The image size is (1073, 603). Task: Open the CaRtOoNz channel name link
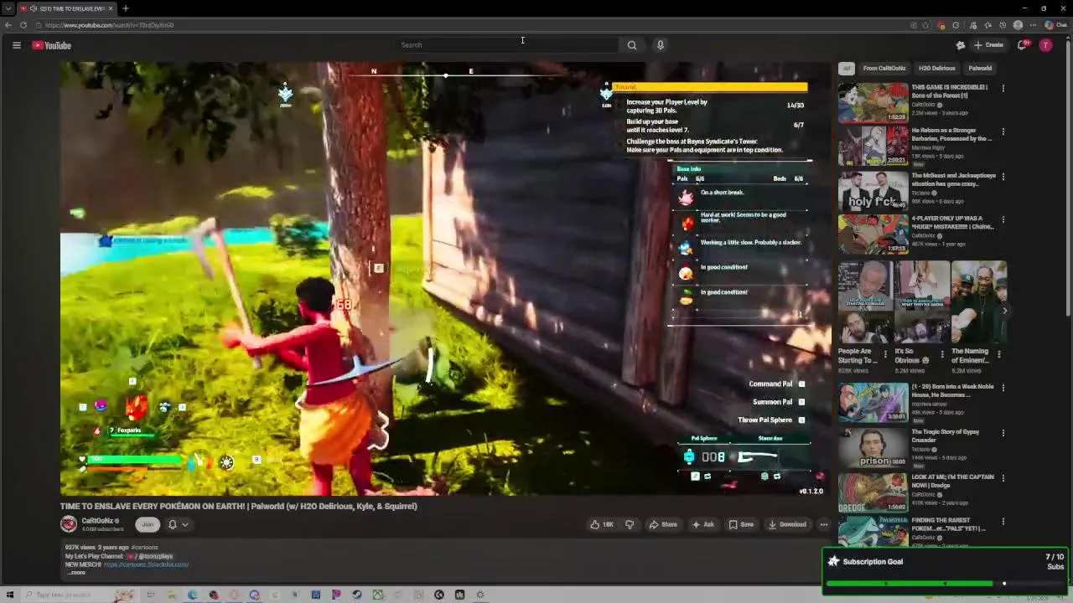pyautogui.click(x=97, y=520)
